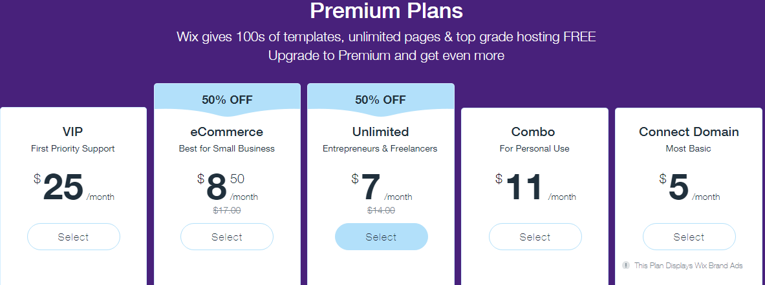Click the Unlimited 50% OFF banner

pos(380,100)
